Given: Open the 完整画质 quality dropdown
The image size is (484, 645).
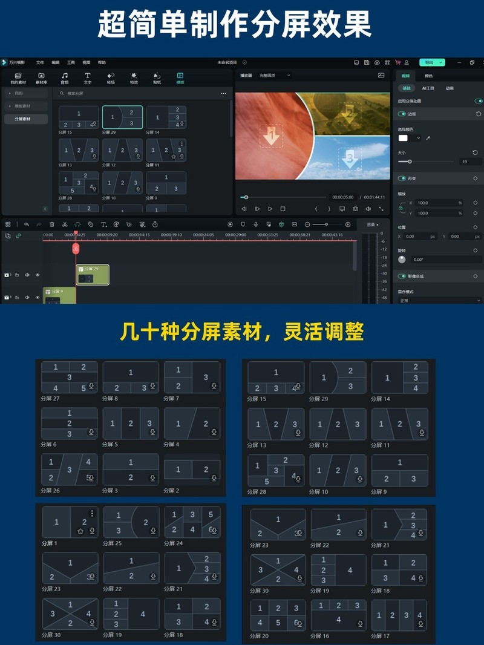Looking at the screenshot, I should (x=275, y=75).
